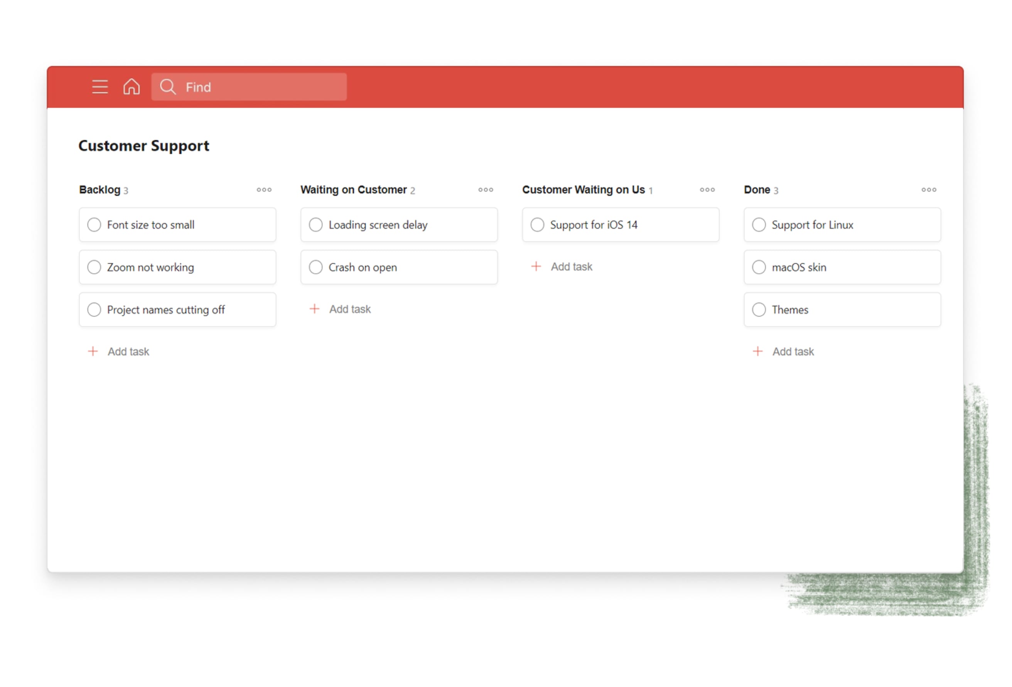
Task: Expand Customer Waiting on Us options
Action: coord(707,190)
